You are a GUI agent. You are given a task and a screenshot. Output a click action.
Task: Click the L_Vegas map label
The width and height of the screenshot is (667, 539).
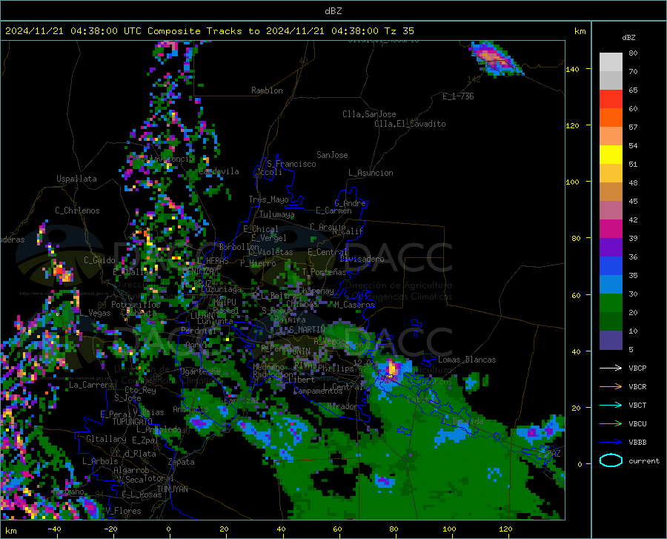[x=95, y=313]
